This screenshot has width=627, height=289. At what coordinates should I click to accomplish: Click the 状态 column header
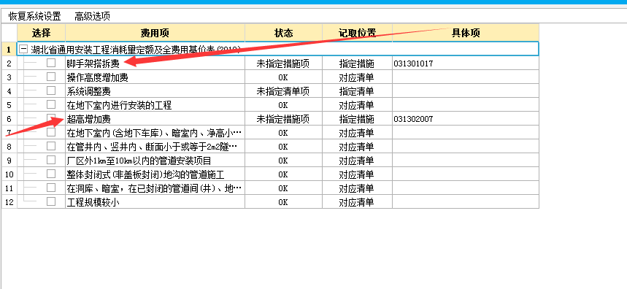(283, 33)
